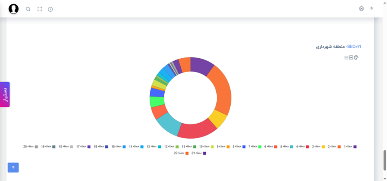The width and height of the screenshot is (387, 181).
Task: Hide series منطقه 13 in legend
Action: pos(154,147)
